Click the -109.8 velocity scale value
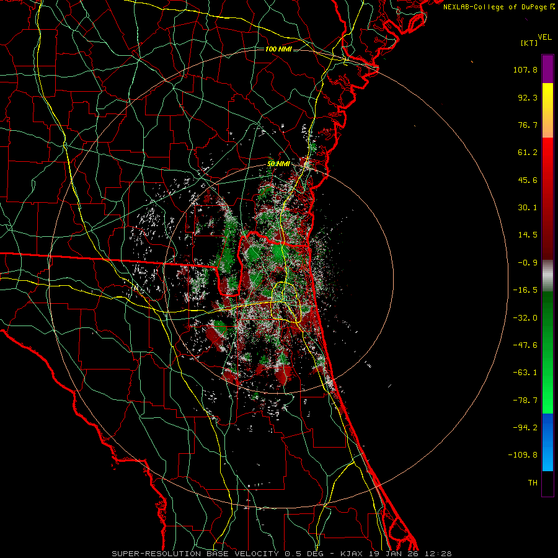 pos(523,455)
